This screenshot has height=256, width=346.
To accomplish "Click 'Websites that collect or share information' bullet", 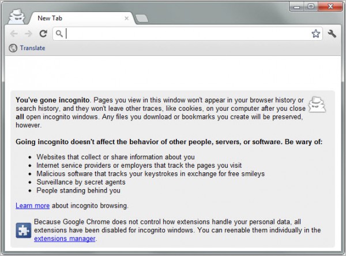I will 116,157.
